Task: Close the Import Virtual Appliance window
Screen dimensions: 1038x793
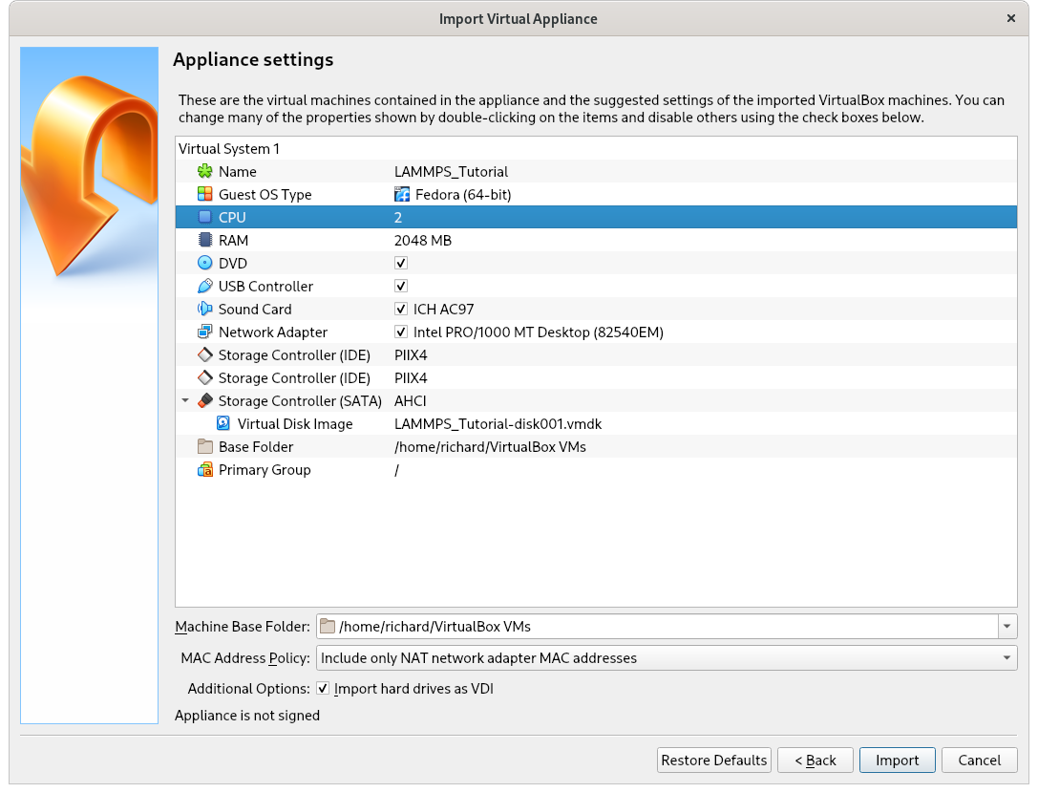Action: tap(1011, 18)
